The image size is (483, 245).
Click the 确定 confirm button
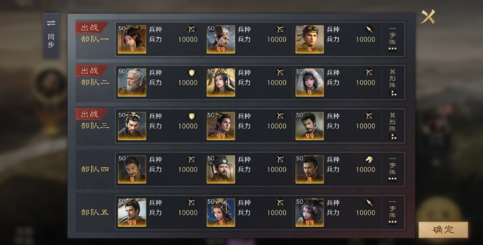[x=443, y=229]
